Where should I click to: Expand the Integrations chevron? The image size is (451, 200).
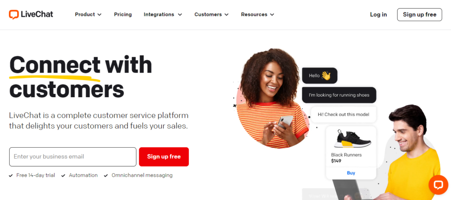click(x=180, y=15)
